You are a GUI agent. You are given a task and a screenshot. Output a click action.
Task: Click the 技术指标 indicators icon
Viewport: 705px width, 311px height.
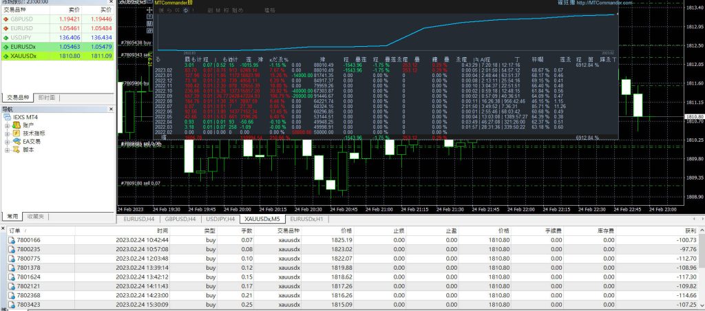(x=17, y=135)
